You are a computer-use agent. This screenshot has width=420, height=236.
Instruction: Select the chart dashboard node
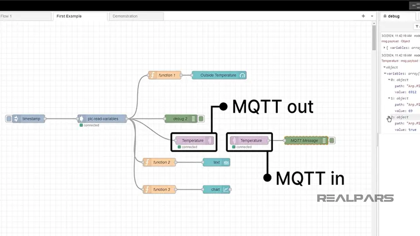tap(217, 189)
